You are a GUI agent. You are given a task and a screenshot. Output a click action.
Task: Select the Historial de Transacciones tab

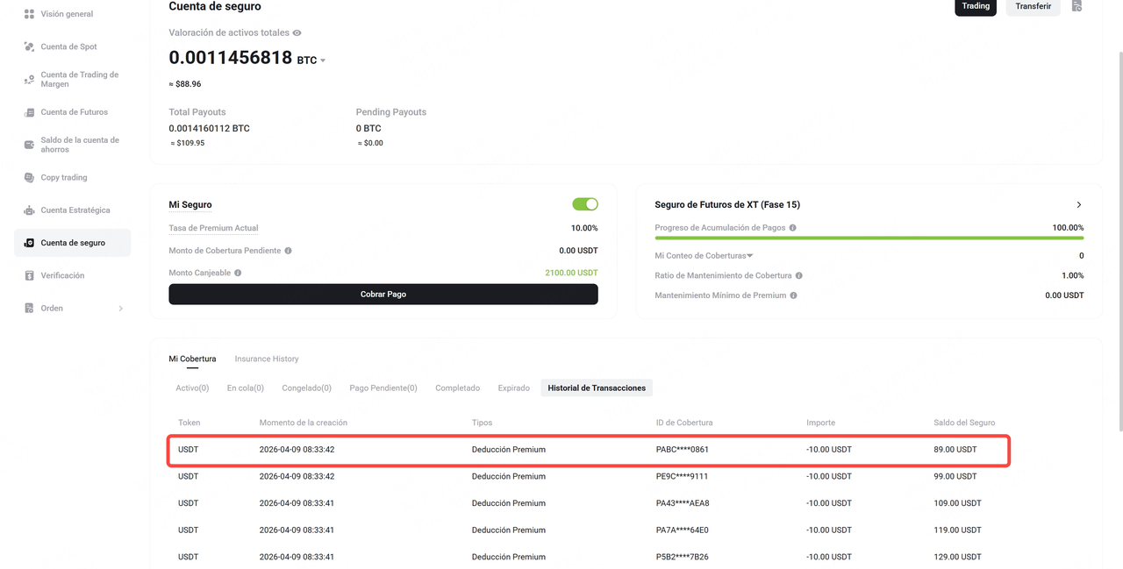pos(597,388)
